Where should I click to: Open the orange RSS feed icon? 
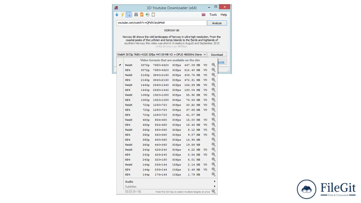coord(142,15)
